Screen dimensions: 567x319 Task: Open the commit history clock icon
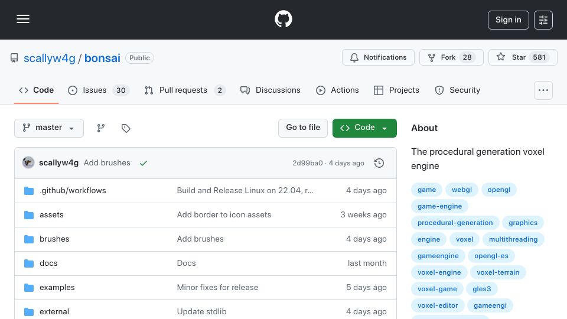pos(379,163)
